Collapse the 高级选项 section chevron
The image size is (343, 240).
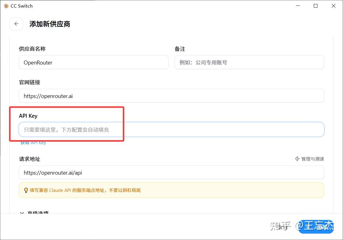click(22, 213)
